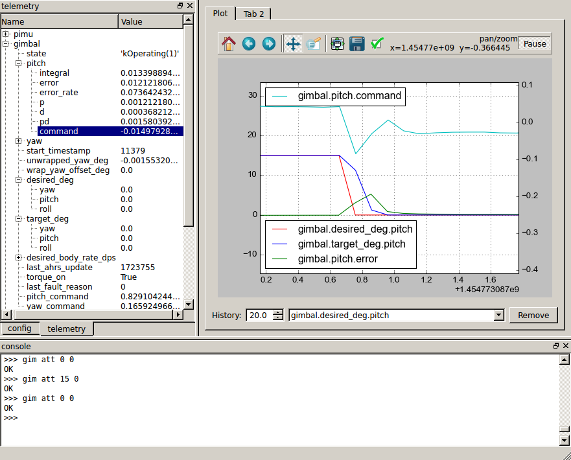Click the state value 'kOperating(1)'

(150, 54)
